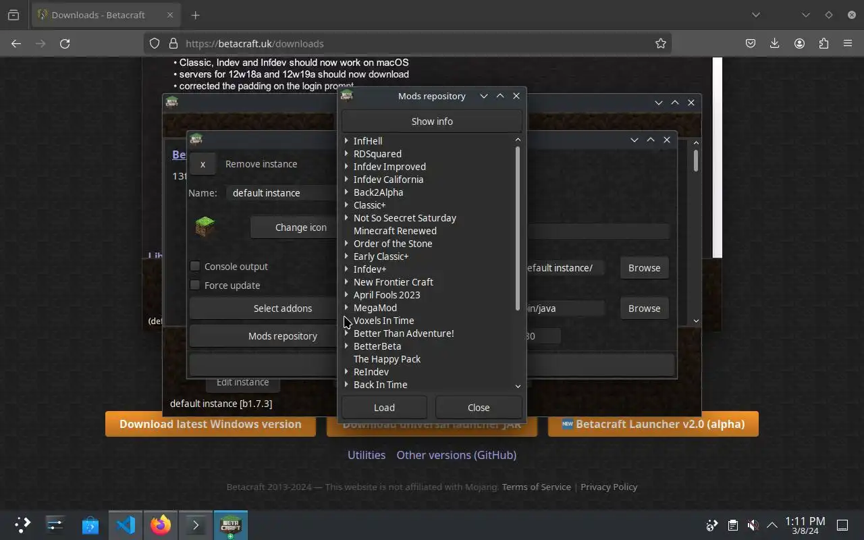Click Download latest Windows version
The height and width of the screenshot is (540, 864).
211,424
